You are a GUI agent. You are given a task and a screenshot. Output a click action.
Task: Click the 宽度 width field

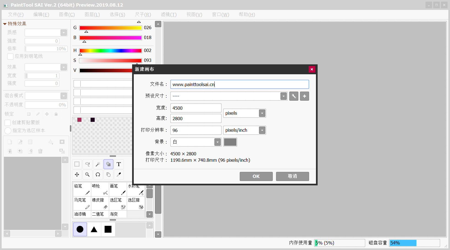(196, 108)
